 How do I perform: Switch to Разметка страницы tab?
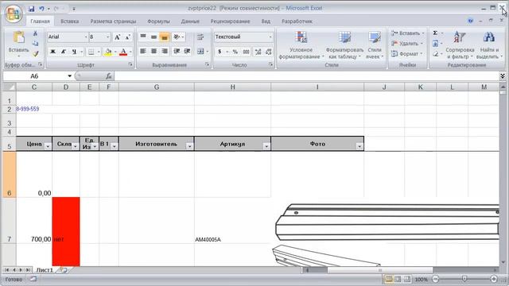tap(113, 21)
